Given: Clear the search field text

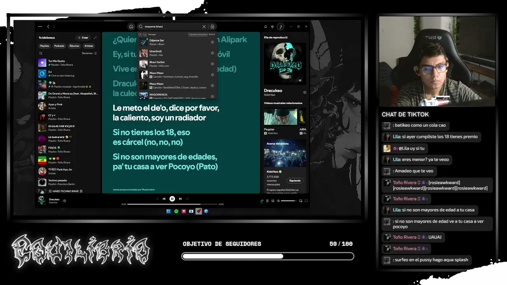Looking at the screenshot, I should [x=204, y=27].
